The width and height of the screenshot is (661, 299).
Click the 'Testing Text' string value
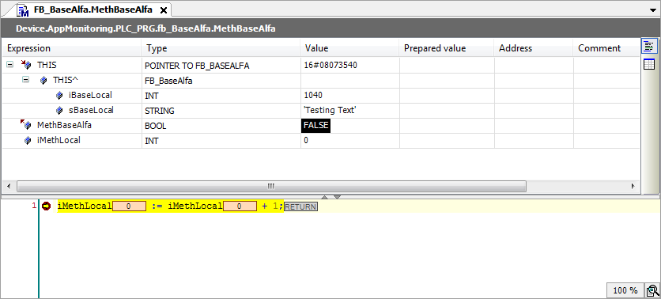[x=330, y=111]
